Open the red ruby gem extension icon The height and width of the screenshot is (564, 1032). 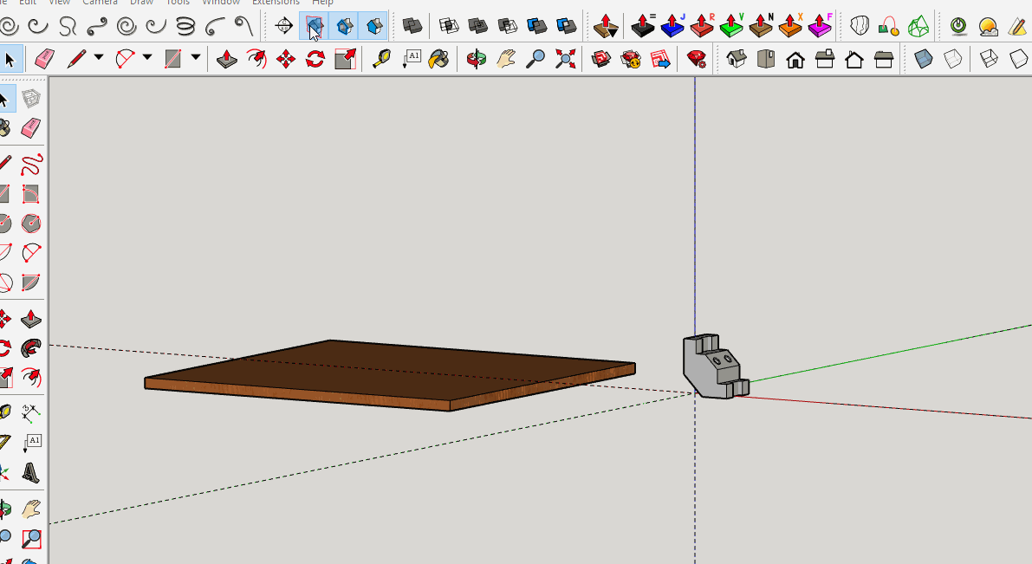coord(697,59)
